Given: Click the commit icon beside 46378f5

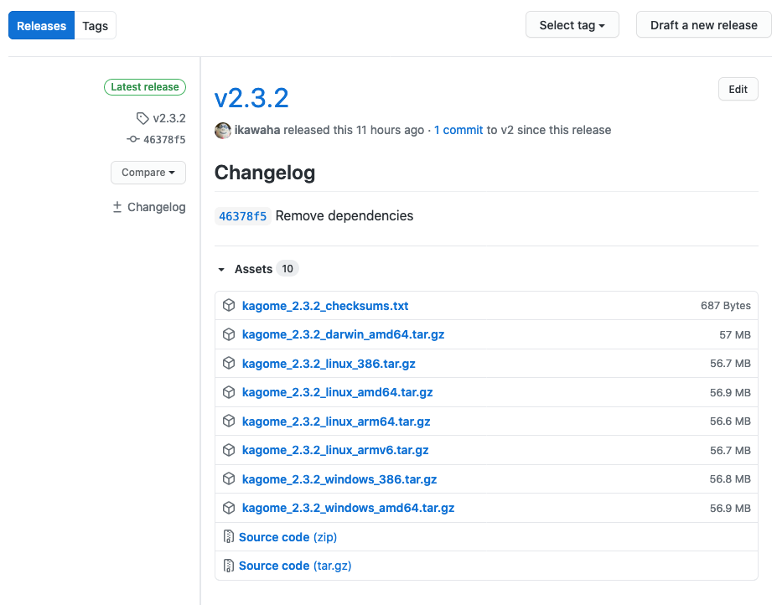Looking at the screenshot, I should [132, 139].
